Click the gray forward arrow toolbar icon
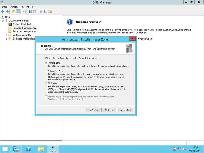 tap(7, 12)
